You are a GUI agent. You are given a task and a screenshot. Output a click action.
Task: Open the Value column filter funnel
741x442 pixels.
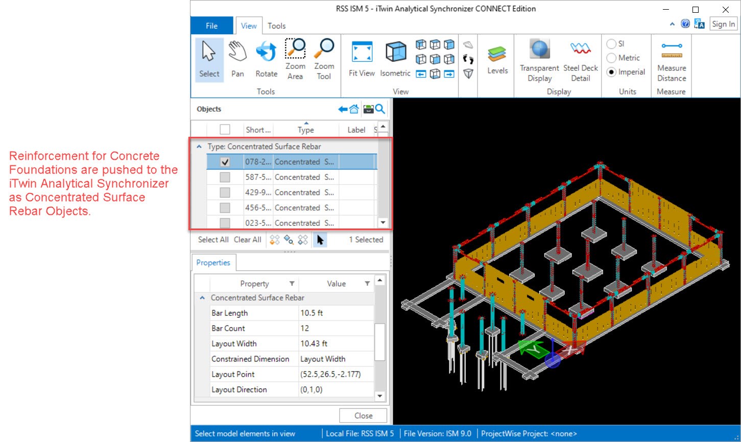tap(367, 284)
